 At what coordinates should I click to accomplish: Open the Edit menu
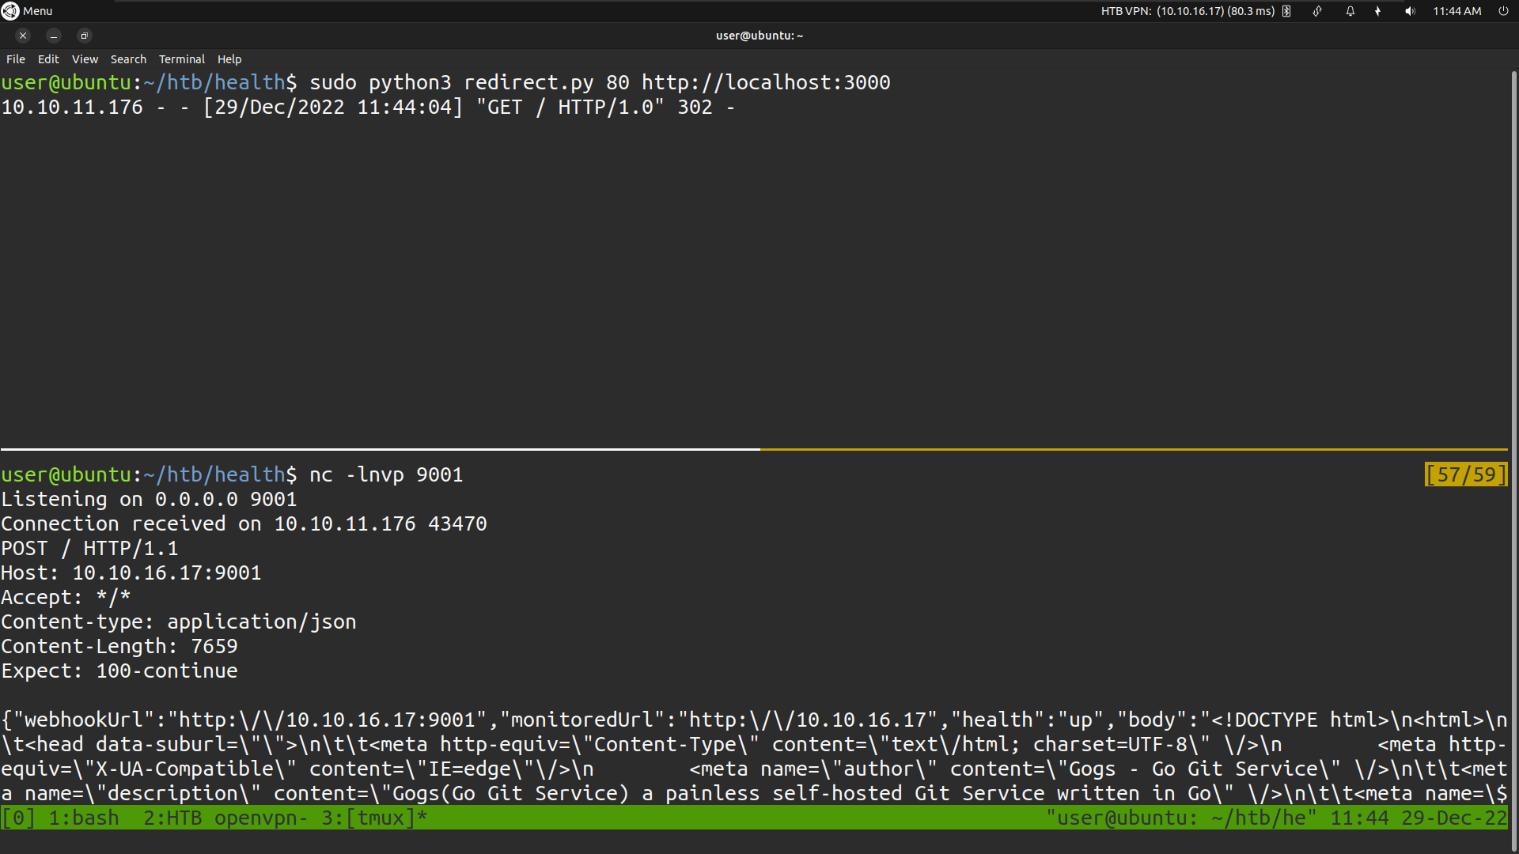tap(48, 59)
